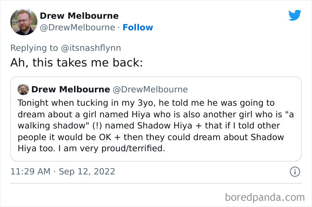Viewport: 312px width, 207px height.
Task: Follow Drew Melbourne via the Follow link
Action: [x=138, y=27]
